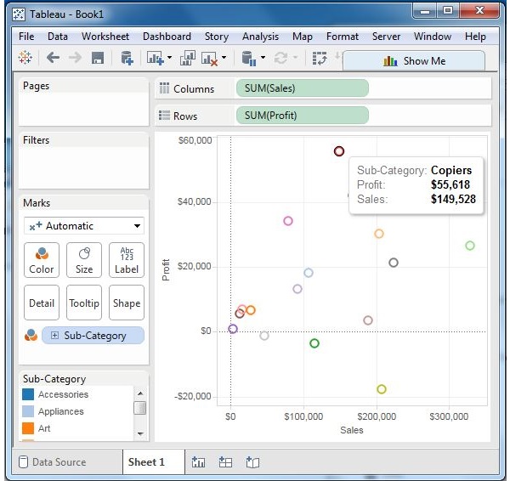Screen dimensions: 510x481
Task: Click the Tableau start page logo icon
Action: (x=25, y=58)
